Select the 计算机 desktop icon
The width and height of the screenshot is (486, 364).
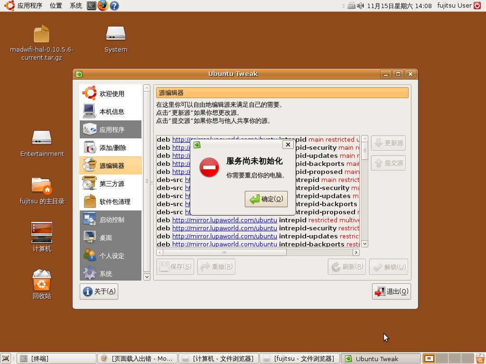(x=42, y=232)
